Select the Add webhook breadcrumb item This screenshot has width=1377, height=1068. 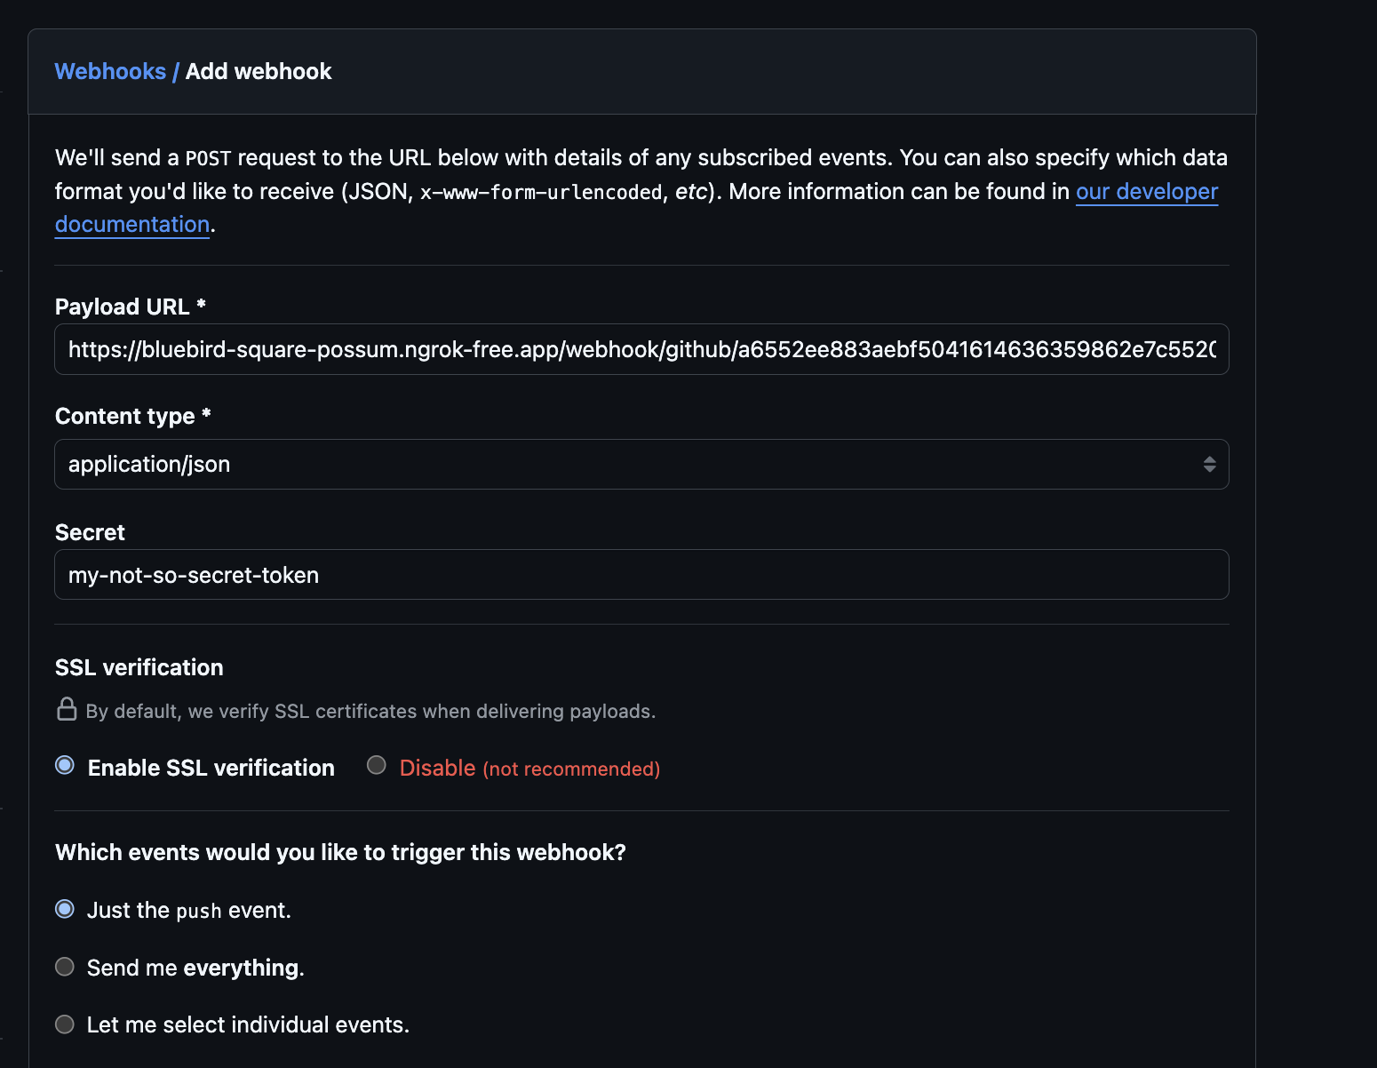click(259, 71)
